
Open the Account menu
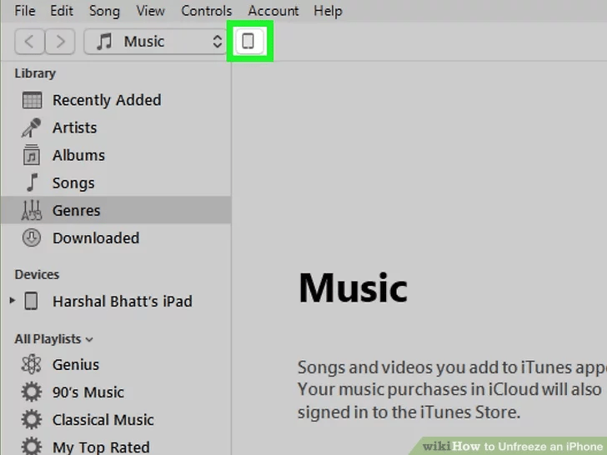[x=273, y=11]
